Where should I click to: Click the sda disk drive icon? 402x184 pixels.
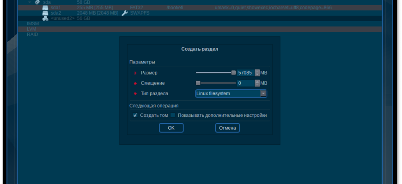(x=37, y=2)
